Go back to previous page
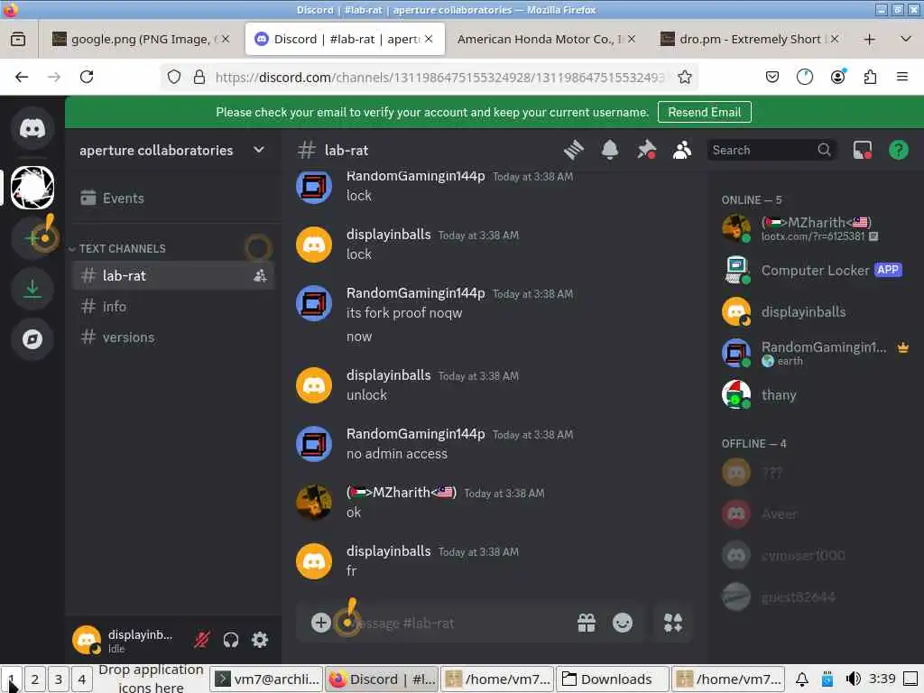Screen dimensions: 924x693 (x=22, y=78)
